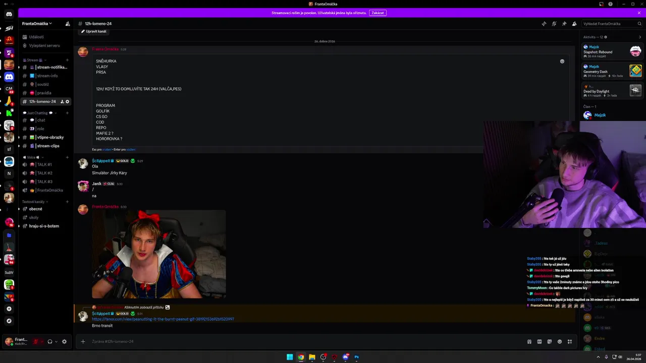This screenshot has height=363, width=646.
Task: Click Zakázat button in streamer banner
Action: click(378, 13)
